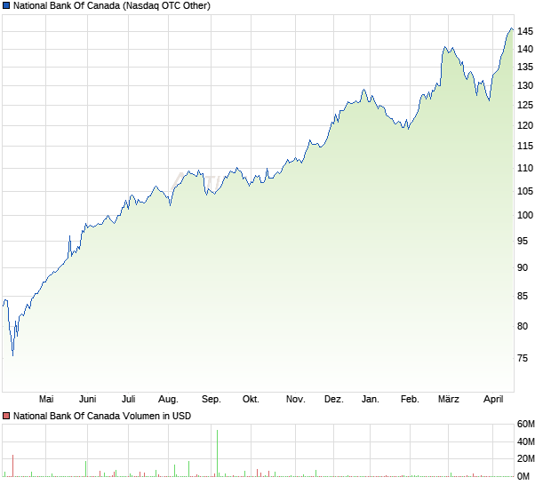Click the 125 price axis value
Image resolution: width=551 pixels, height=485 pixels.
pos(525,105)
